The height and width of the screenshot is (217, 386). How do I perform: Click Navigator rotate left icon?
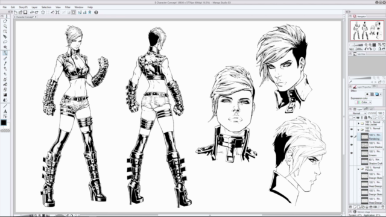coord(366,49)
